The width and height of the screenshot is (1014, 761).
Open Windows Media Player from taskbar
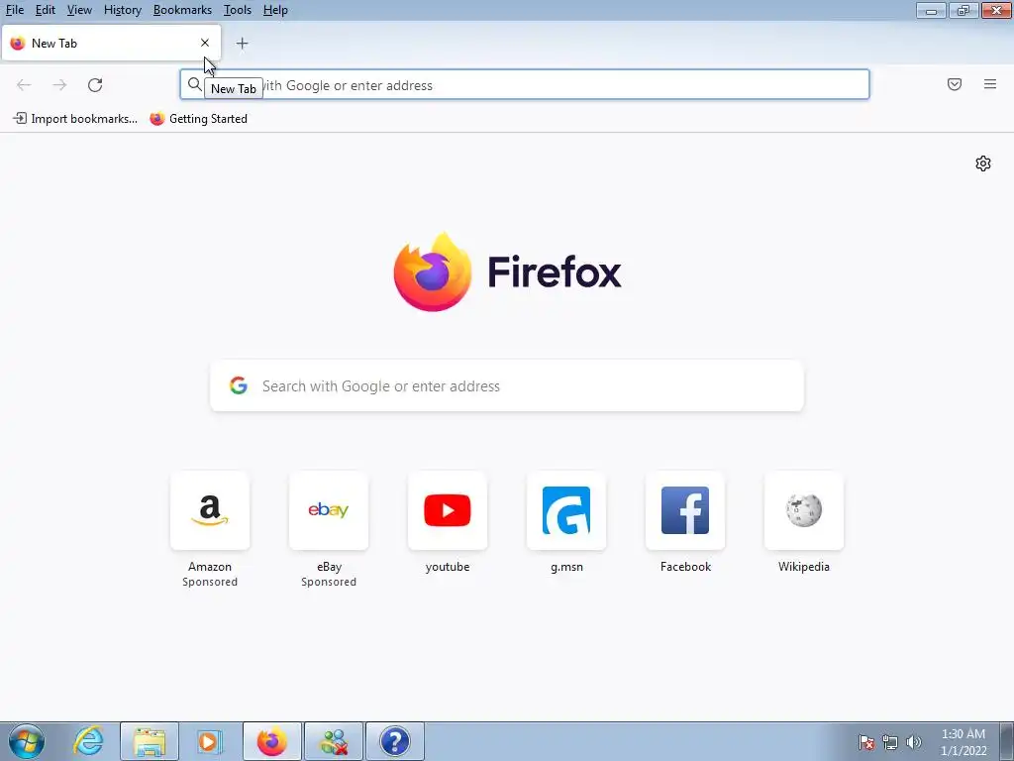pyautogui.click(x=209, y=741)
